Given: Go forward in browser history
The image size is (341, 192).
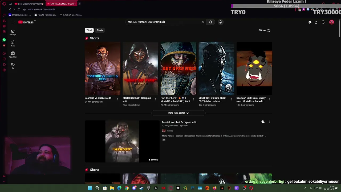Looking at the screenshot, I should [14, 9].
